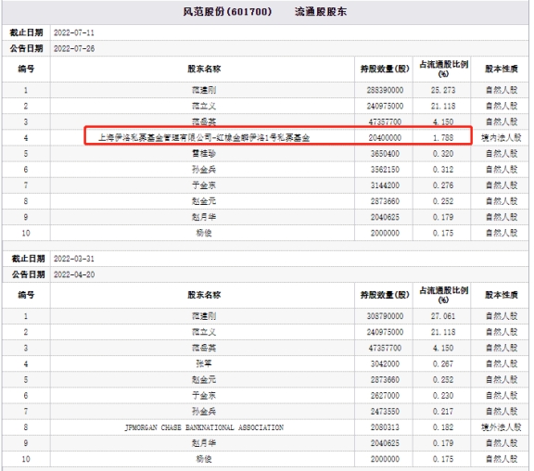
Task: Click the 2022-07-26 公告日期 value
Action: click(x=74, y=48)
